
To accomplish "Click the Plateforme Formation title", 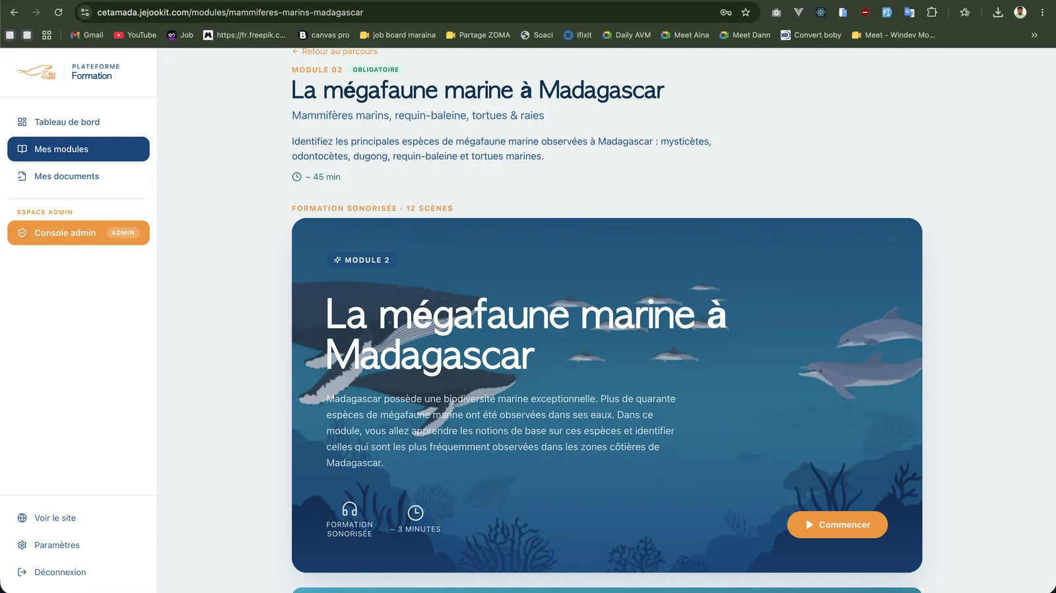I will click(96, 72).
